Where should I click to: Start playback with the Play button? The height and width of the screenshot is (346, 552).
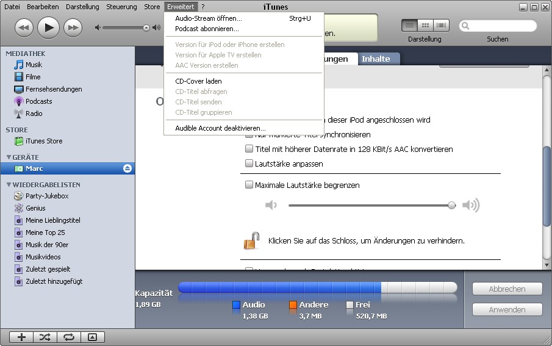coord(48,27)
